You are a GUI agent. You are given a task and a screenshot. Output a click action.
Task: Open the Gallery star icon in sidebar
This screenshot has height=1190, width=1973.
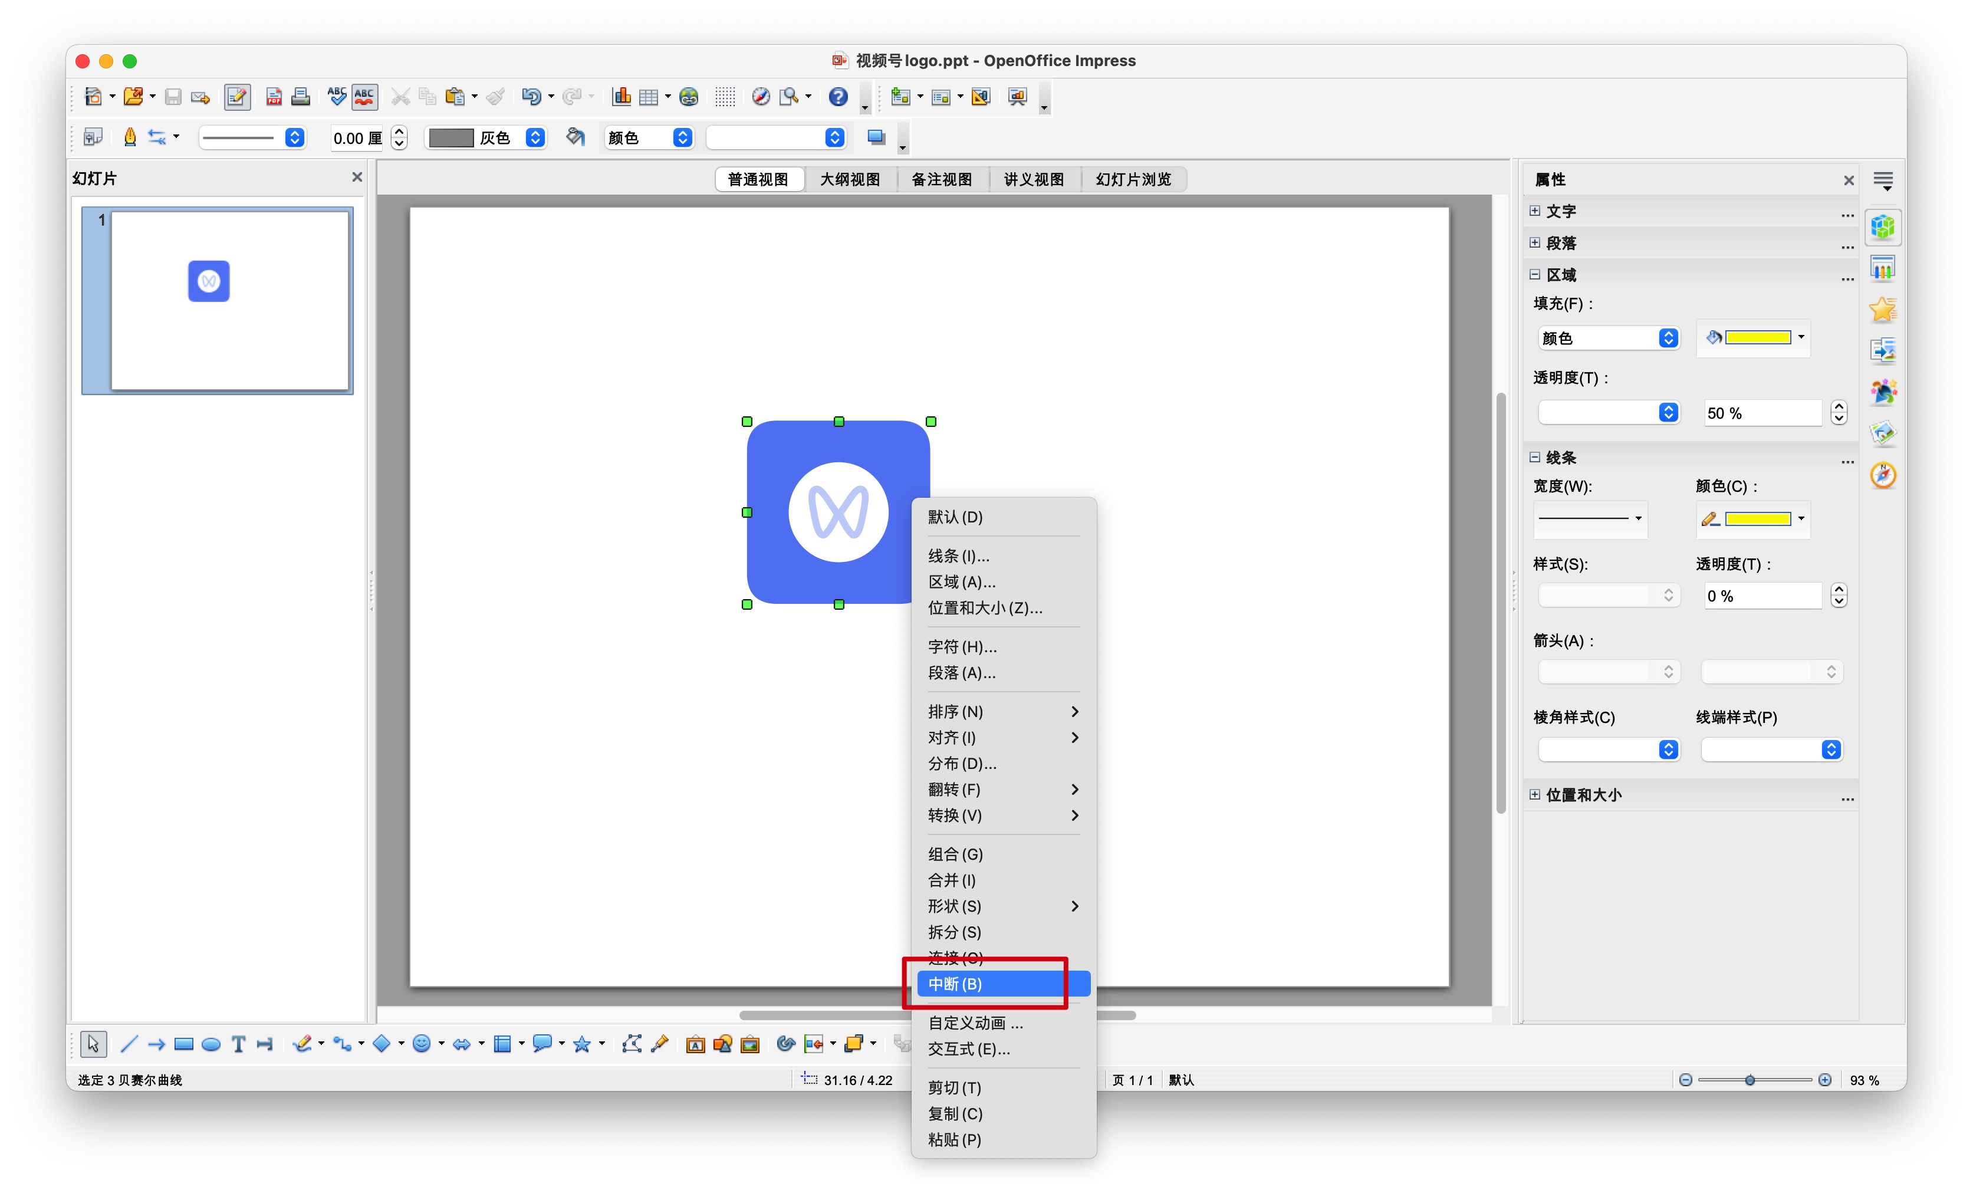pyautogui.click(x=1883, y=310)
